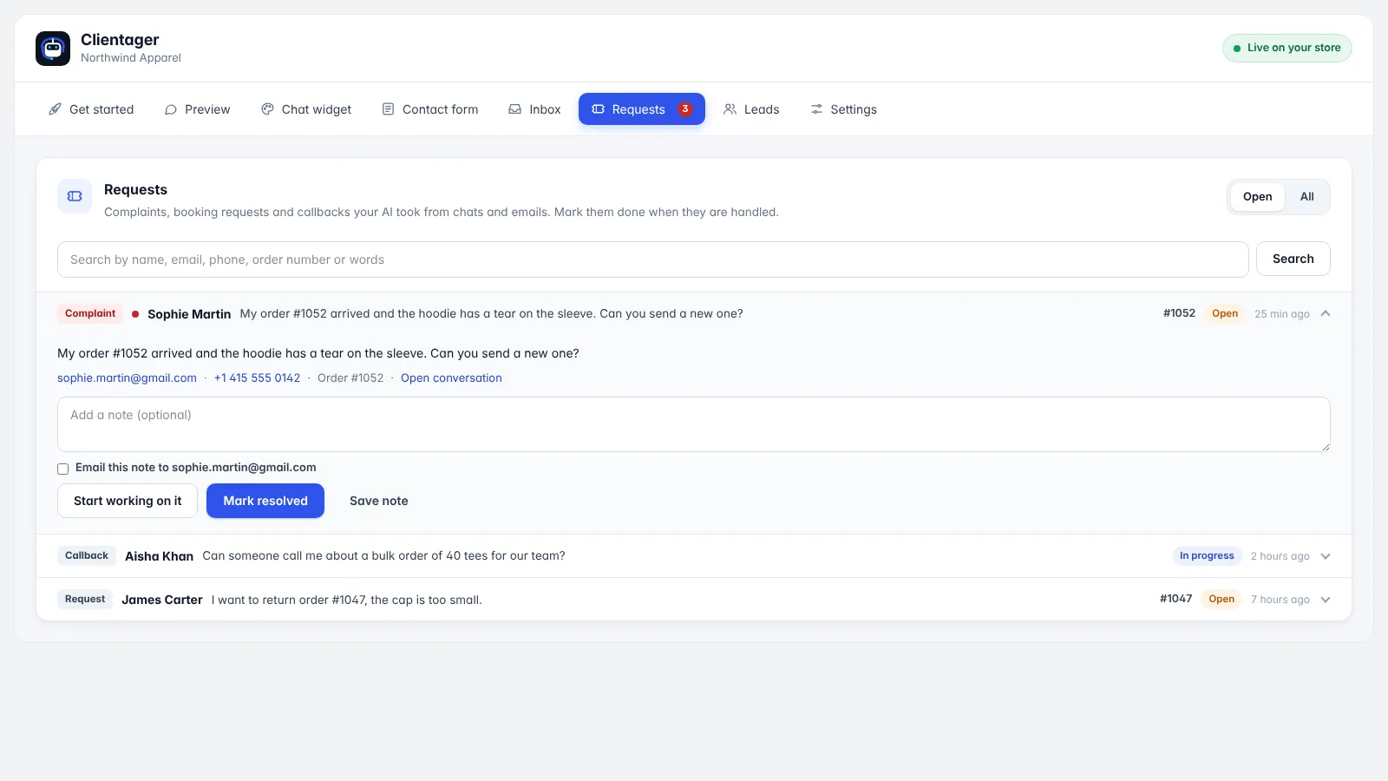Click the red 3 badge on Requests tab
This screenshot has height=781, width=1388.
[x=685, y=109]
